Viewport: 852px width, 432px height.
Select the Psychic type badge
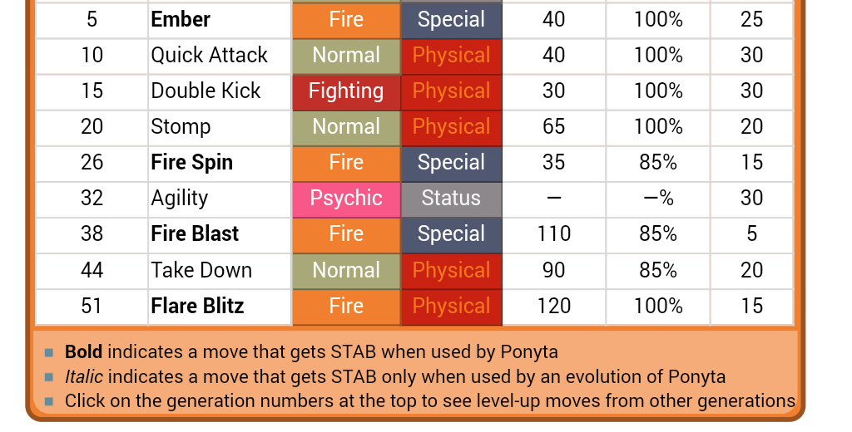pos(346,199)
